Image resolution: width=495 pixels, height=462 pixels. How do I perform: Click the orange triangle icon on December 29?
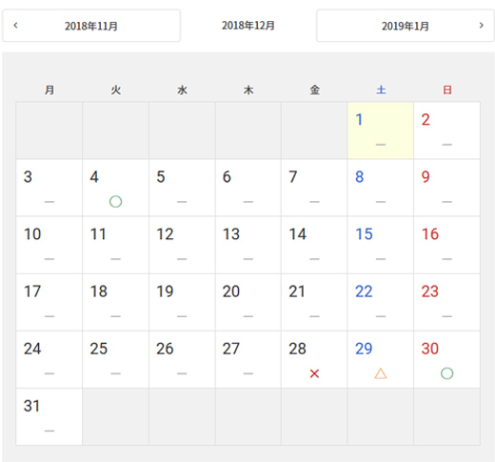click(381, 373)
